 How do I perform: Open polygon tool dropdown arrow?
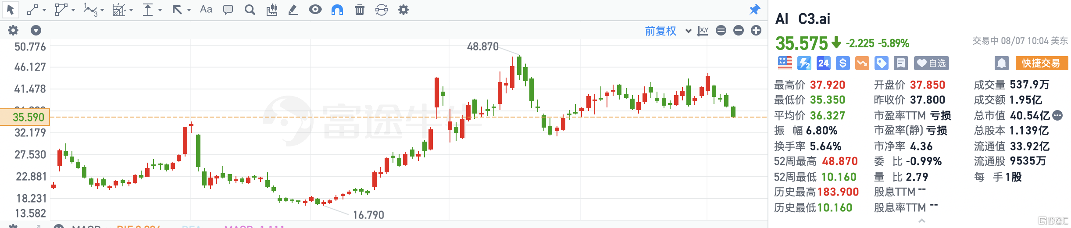click(73, 10)
